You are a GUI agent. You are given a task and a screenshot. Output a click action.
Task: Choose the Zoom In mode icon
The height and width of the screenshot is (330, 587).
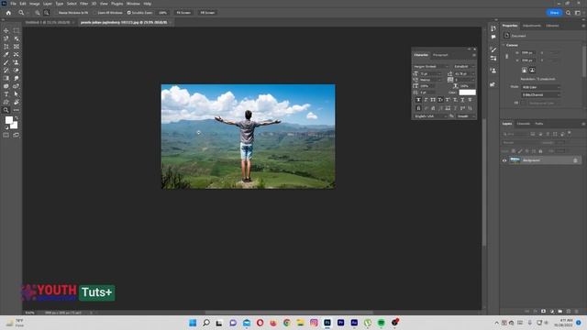(x=38, y=13)
